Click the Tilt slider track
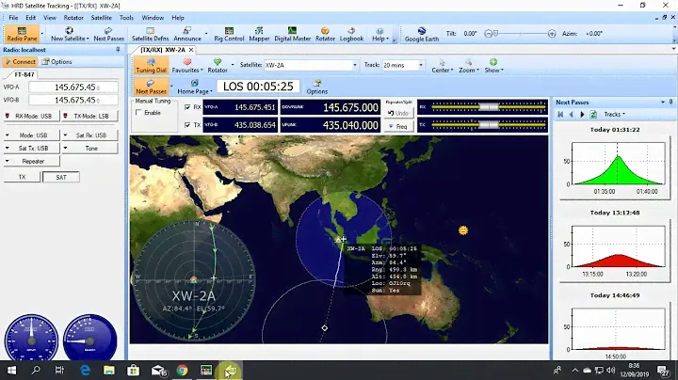This screenshot has height=380, width=678. pos(506,33)
